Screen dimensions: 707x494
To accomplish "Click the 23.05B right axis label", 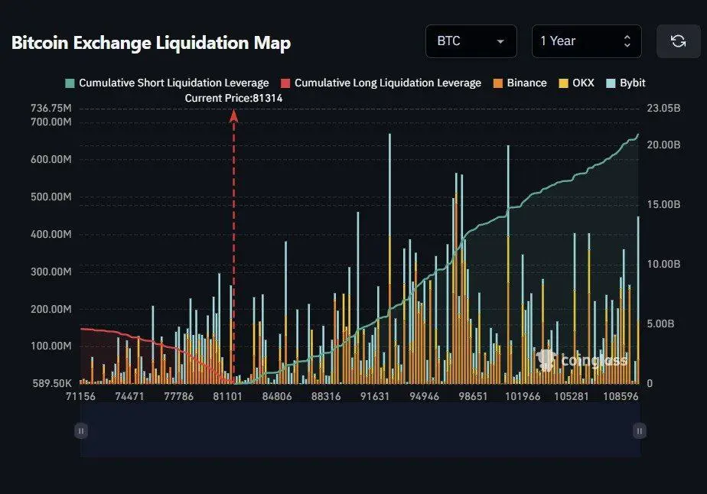I will 663,108.
